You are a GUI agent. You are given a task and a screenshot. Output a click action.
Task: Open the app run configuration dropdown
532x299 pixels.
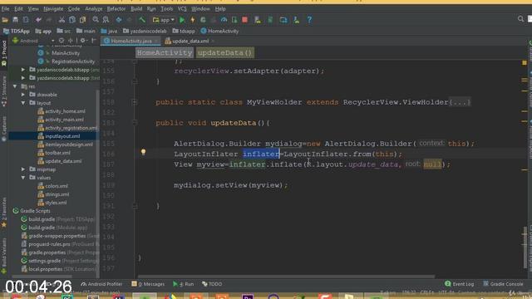coord(164,20)
